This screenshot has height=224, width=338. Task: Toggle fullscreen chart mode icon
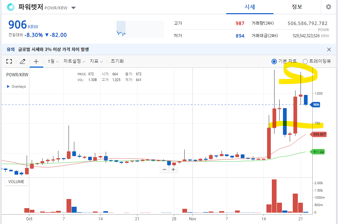(9, 61)
